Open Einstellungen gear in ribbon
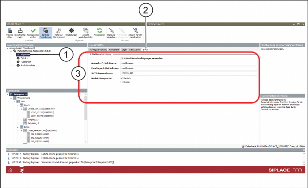The width and height of the screenshot is (308, 188). pyautogui.click(x=71, y=32)
